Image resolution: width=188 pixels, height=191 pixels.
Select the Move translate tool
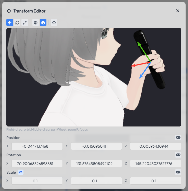click(10, 22)
